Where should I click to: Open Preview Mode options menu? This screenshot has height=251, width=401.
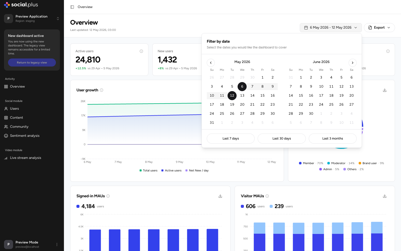[x=57, y=244]
